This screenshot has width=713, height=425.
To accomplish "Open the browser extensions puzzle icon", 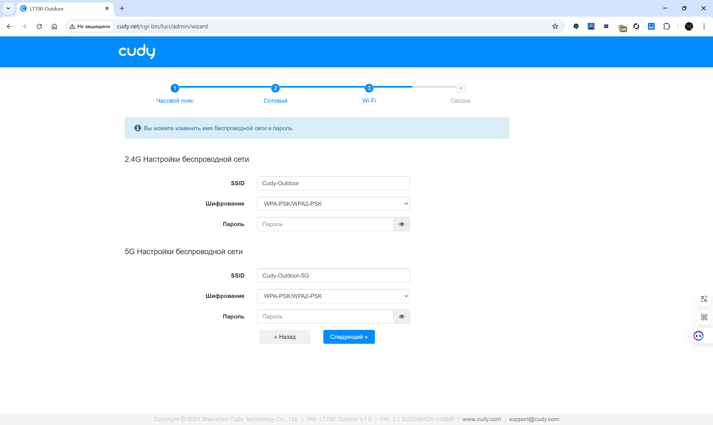I will coord(666,26).
